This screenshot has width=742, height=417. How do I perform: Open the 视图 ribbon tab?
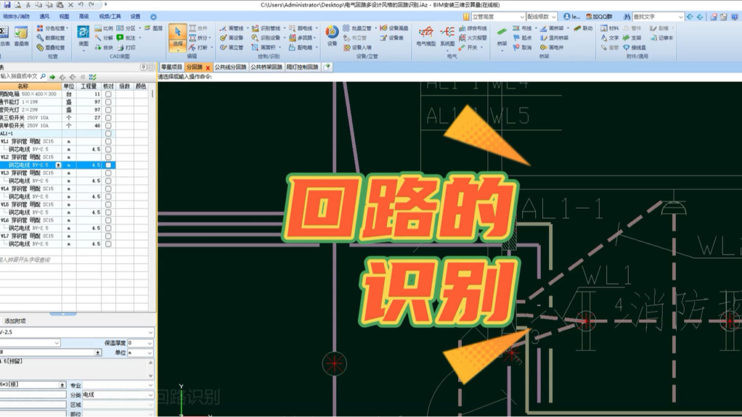(x=64, y=17)
